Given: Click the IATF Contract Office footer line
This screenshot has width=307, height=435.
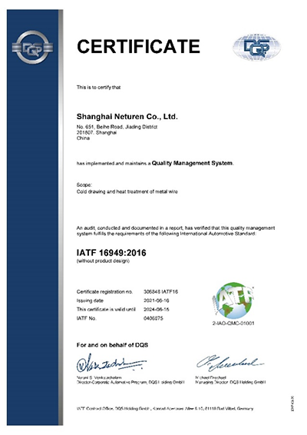Looking at the screenshot, I should point(165,409).
